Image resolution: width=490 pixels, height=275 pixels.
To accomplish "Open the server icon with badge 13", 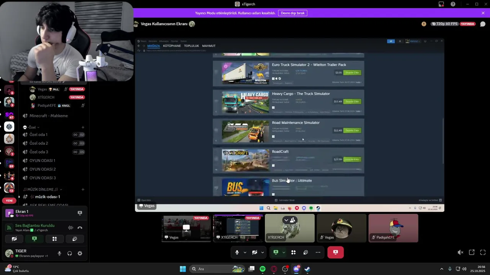I will tap(9, 188).
